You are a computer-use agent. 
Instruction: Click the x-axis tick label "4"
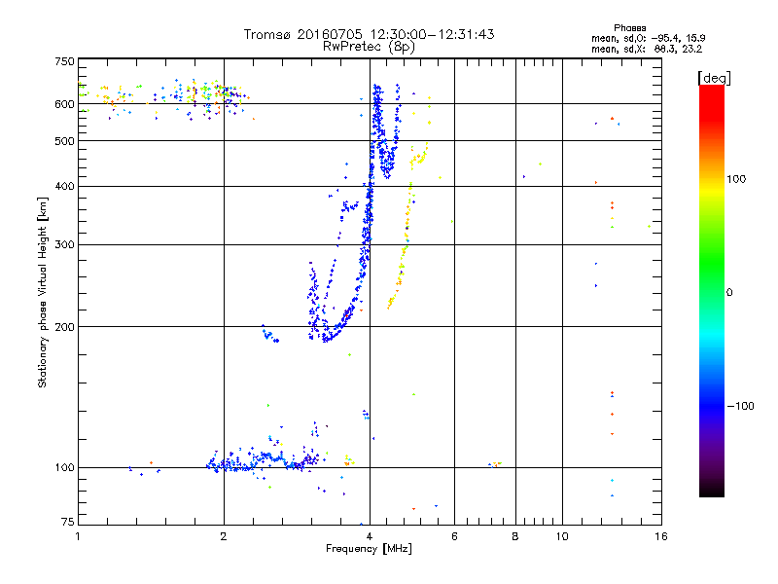coord(370,536)
